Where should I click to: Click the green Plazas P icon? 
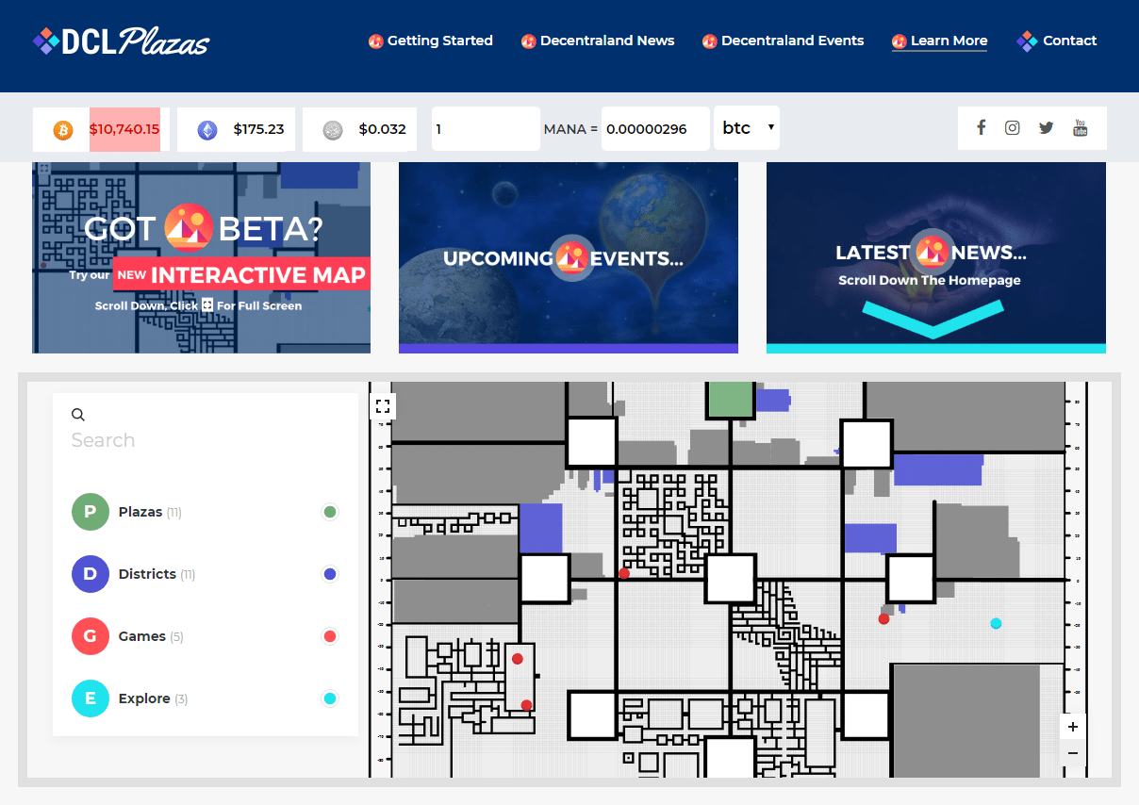(91, 512)
